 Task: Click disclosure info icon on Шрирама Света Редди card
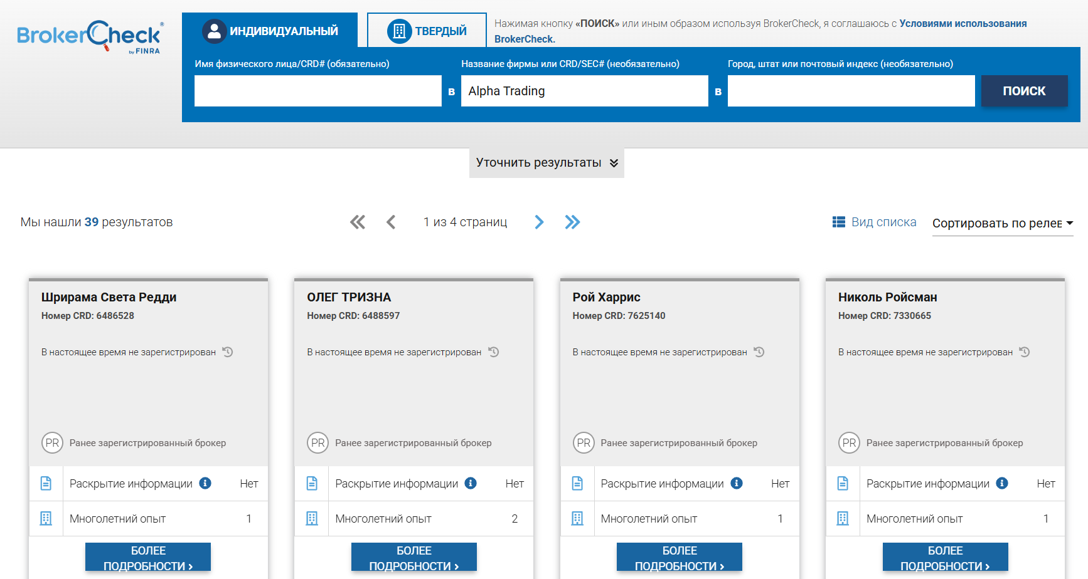tap(205, 483)
